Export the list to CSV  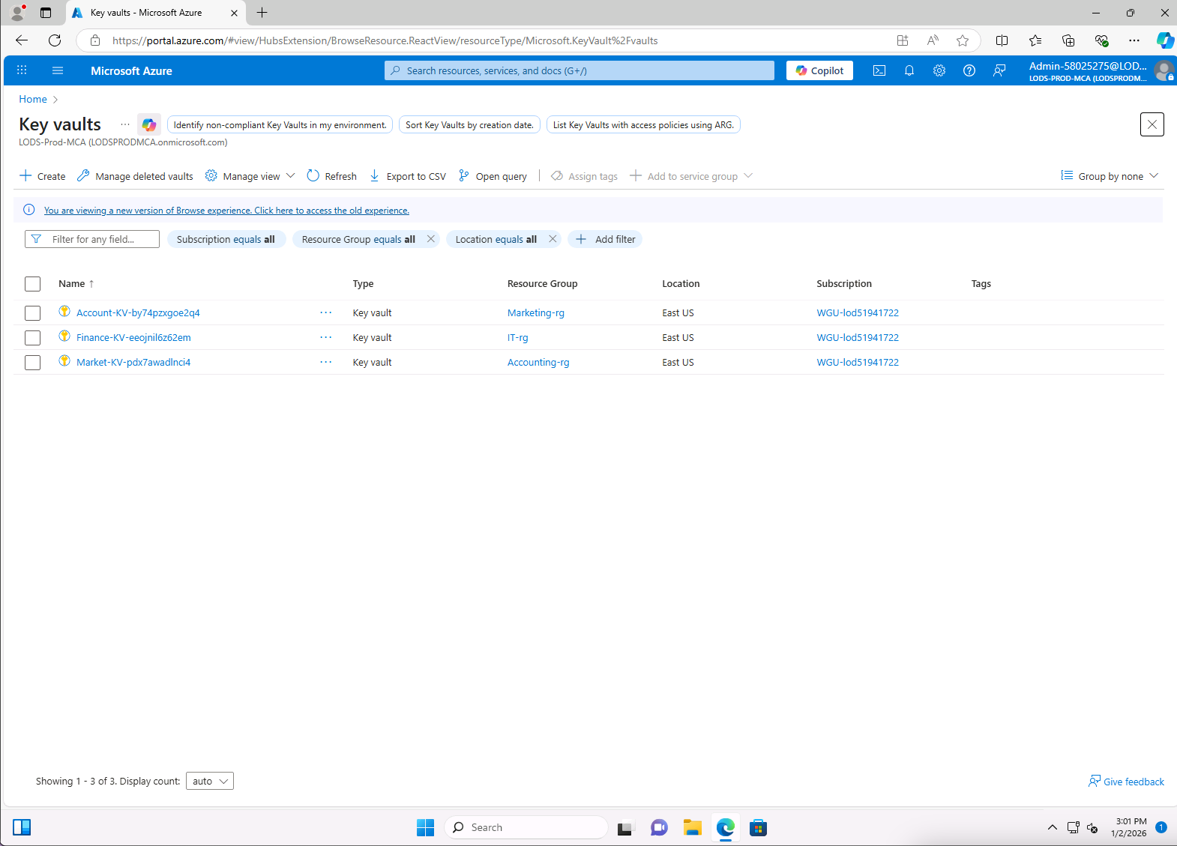click(x=408, y=176)
